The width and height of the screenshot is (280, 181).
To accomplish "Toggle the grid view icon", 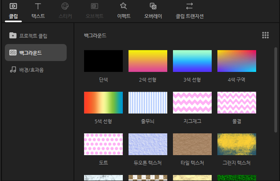I will pyautogui.click(x=265, y=36).
